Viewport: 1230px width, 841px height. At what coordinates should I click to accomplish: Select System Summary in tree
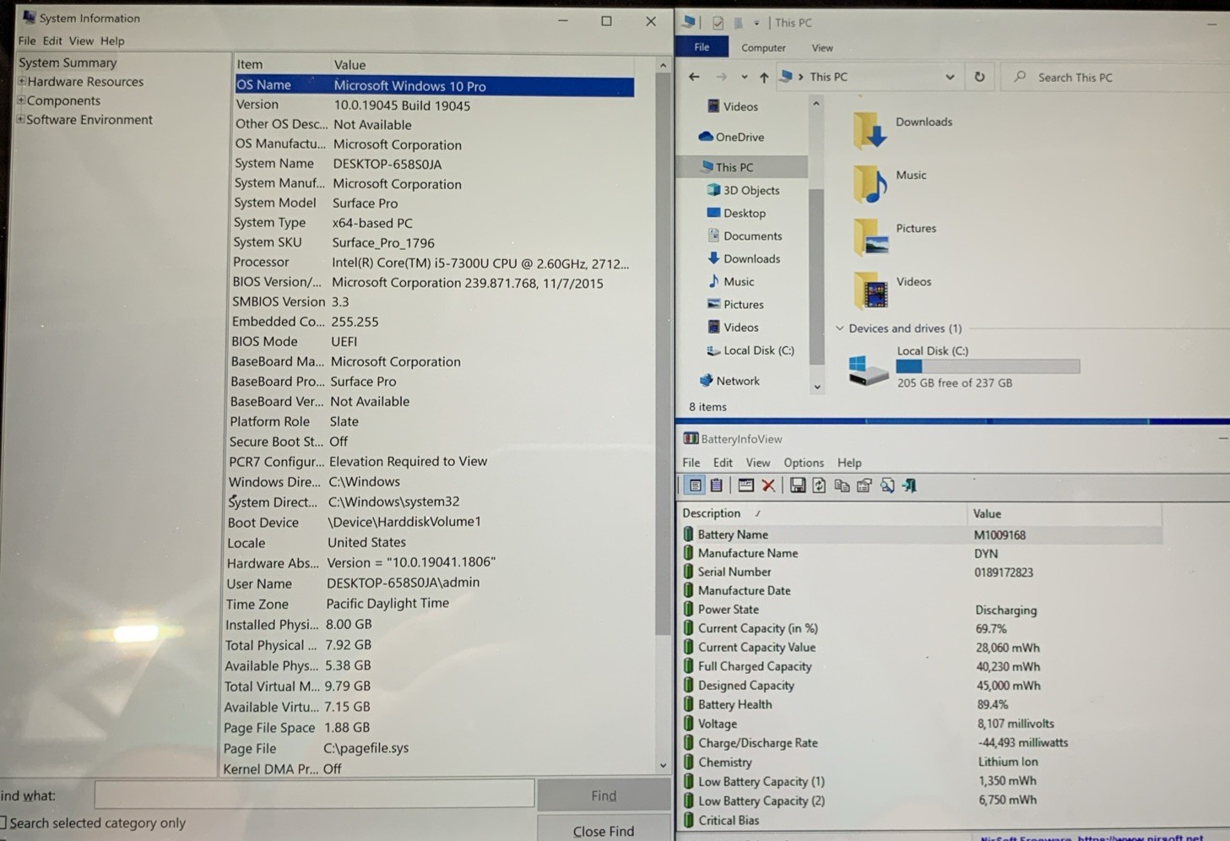pyautogui.click(x=68, y=62)
